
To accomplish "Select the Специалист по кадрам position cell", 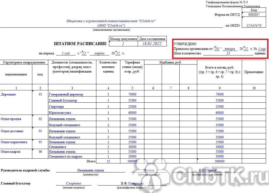I will click(x=65, y=156).
